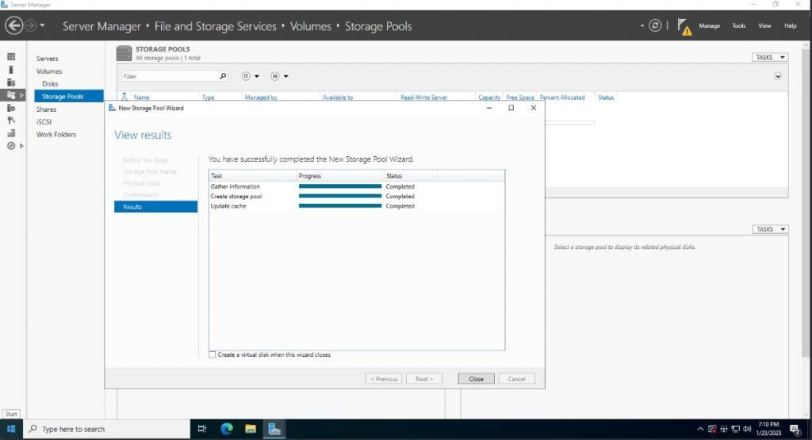Click the Create storage pool progress bar
812x440 pixels.
pos(339,196)
